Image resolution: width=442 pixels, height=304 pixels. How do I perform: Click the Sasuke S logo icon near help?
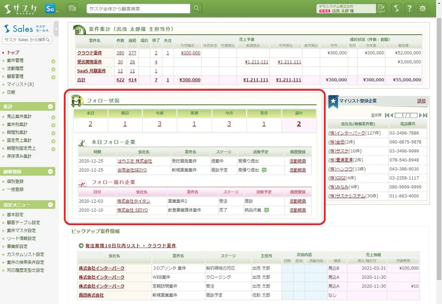[396, 8]
